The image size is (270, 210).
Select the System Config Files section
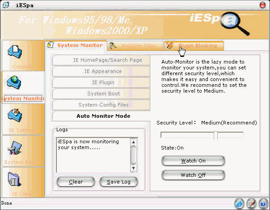pos(101,105)
